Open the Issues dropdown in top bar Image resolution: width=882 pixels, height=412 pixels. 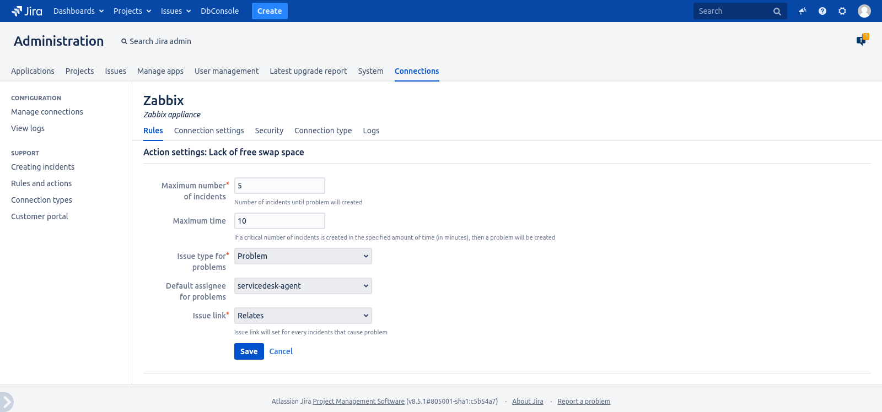coord(176,11)
